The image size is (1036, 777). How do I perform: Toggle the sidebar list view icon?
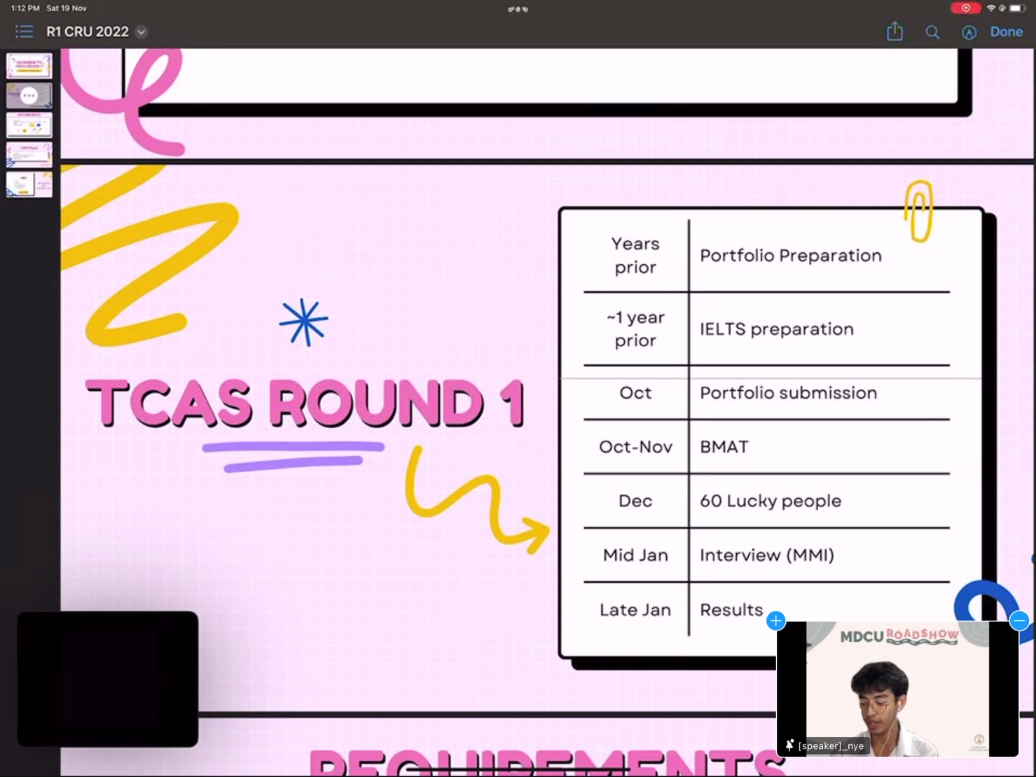point(24,32)
